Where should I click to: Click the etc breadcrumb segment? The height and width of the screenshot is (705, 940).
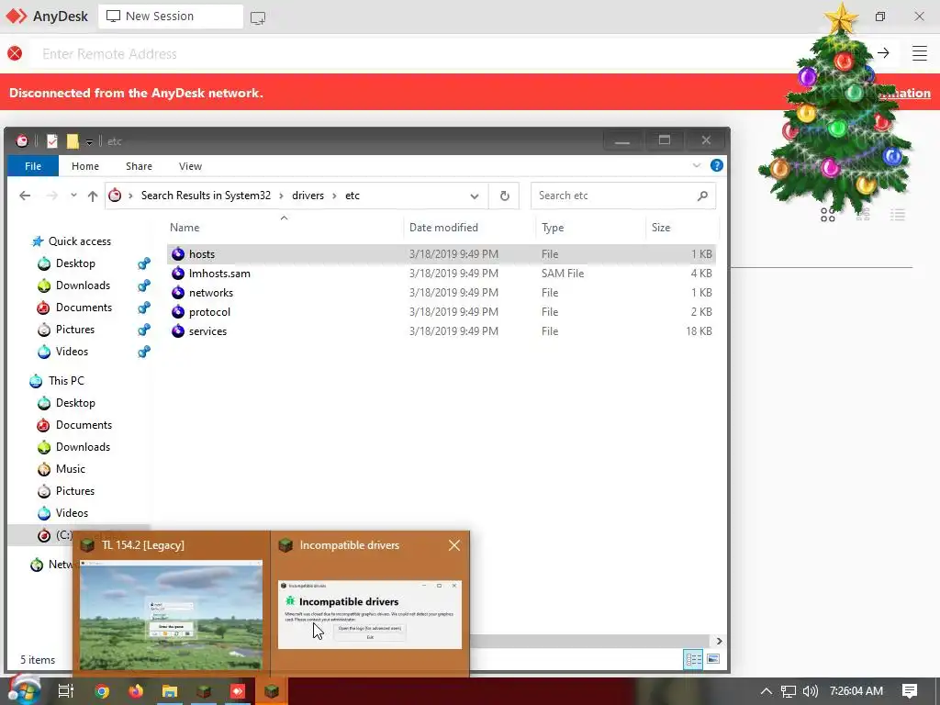(352, 196)
